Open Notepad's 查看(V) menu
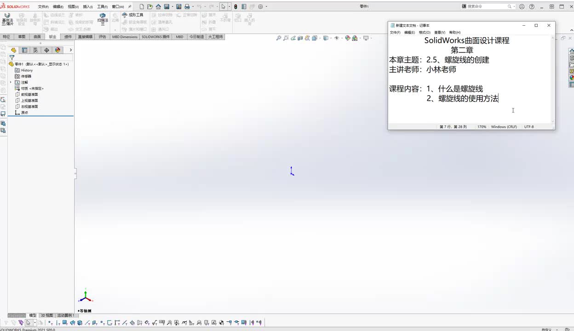This screenshot has width=574, height=331. pos(440,33)
